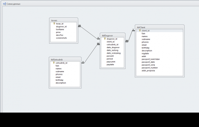
Task: Select the tblClient table title bar
Action: pyautogui.click(x=160, y=27)
